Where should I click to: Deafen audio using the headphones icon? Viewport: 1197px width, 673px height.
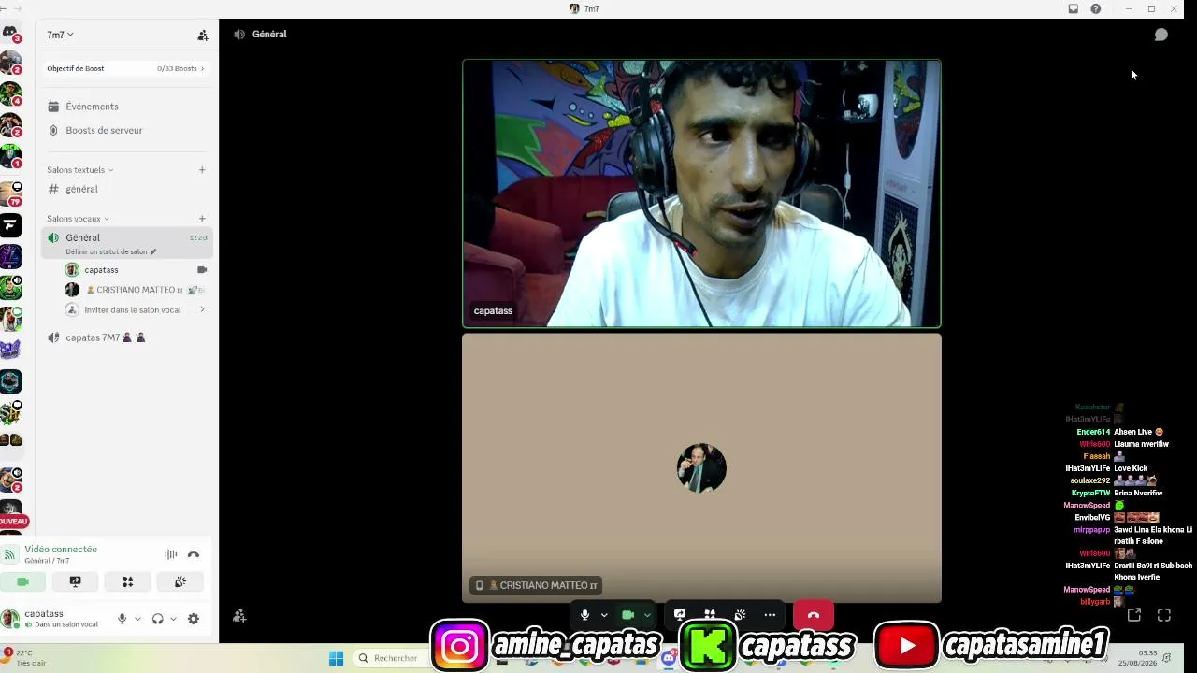[x=157, y=619]
